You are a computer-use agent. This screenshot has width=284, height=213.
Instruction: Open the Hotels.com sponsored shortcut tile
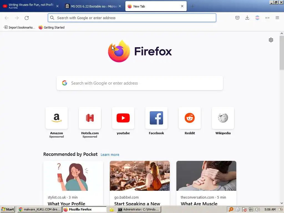pos(90,118)
